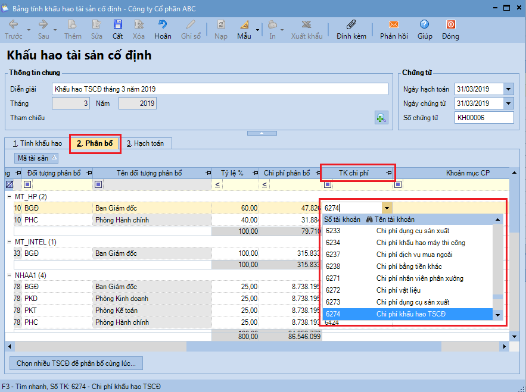Image resolution: width=526 pixels, height=392 pixels.
Task: Attach a file with Đính kèm paperclip
Action: [351, 24]
